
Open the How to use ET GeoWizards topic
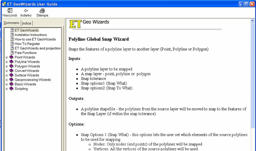35,39
